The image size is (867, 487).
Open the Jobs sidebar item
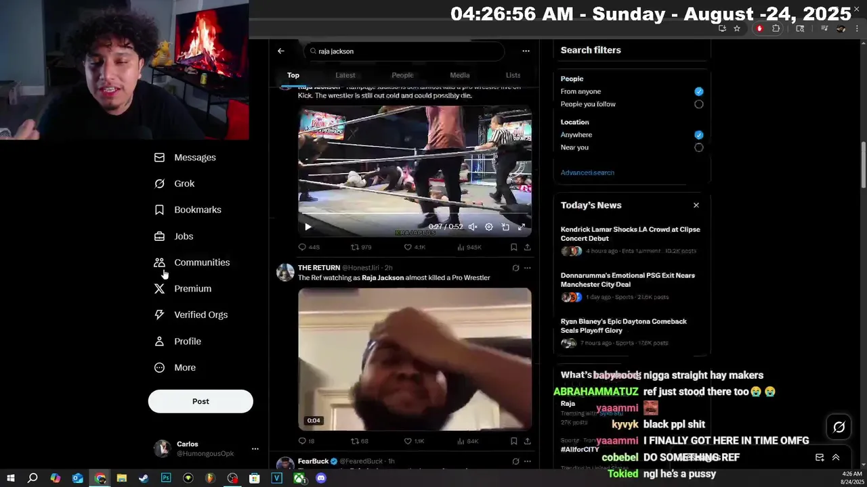click(x=173, y=236)
